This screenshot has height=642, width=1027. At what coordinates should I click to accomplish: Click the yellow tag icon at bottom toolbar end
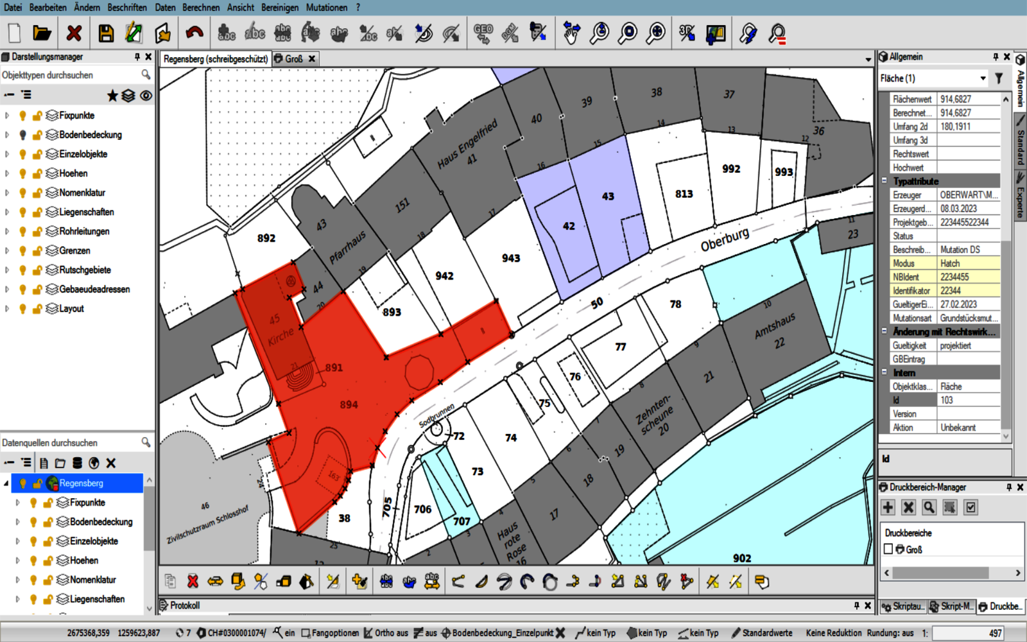(x=761, y=582)
